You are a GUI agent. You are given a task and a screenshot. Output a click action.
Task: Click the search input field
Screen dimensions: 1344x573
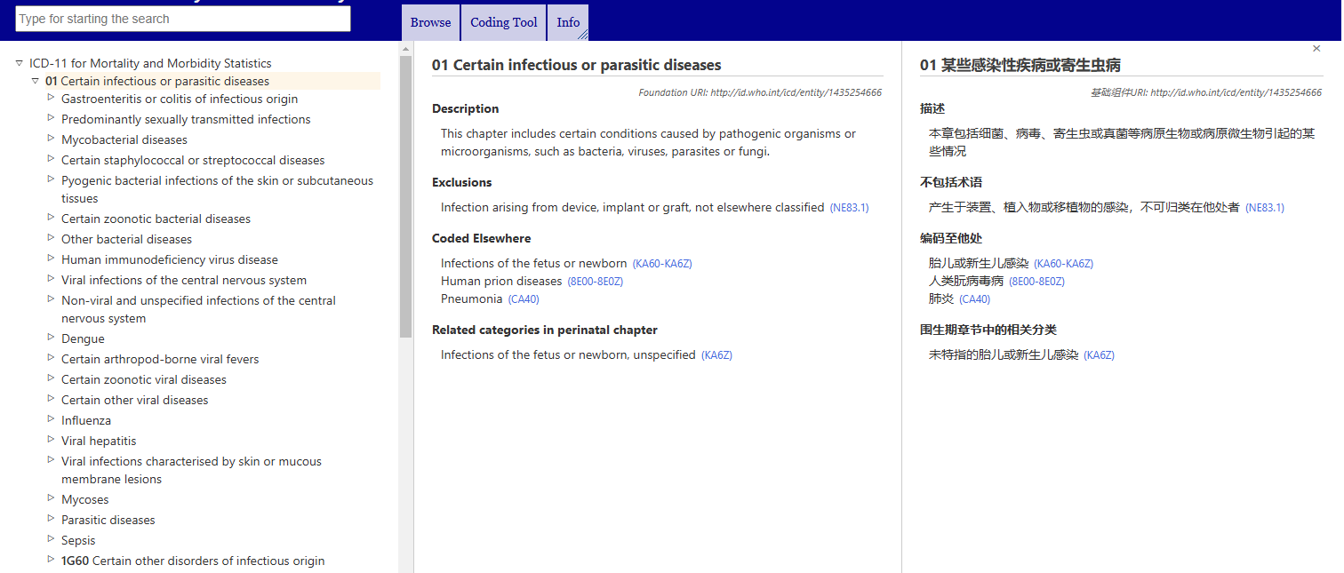point(182,18)
